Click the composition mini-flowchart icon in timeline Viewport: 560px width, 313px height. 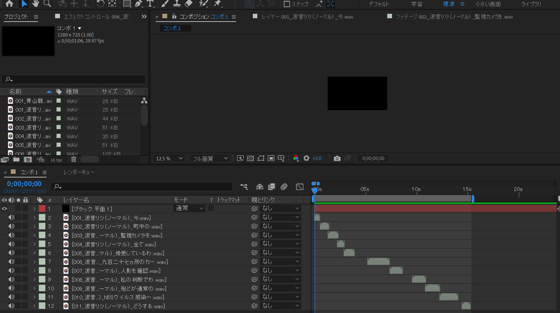pyautogui.click(x=244, y=187)
